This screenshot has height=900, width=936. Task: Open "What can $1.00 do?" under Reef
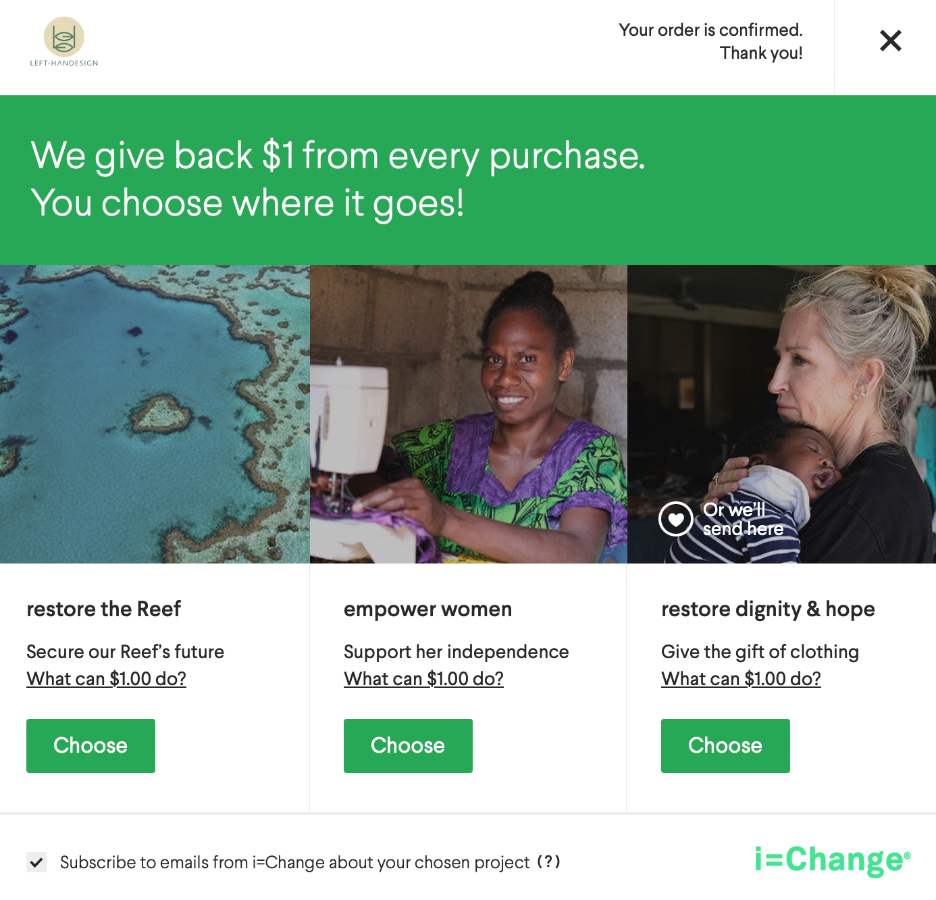pyautogui.click(x=106, y=678)
